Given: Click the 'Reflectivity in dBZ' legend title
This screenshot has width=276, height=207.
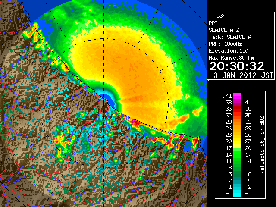Looking at the screenshot, I should tap(262, 145).
